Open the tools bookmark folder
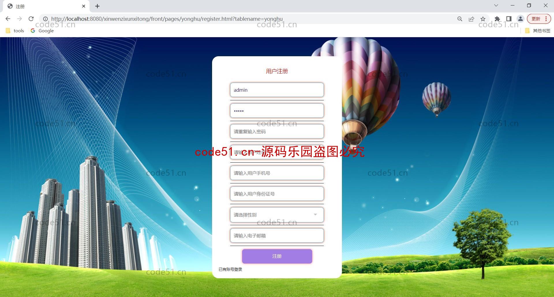The height and width of the screenshot is (297, 554). pyautogui.click(x=15, y=31)
